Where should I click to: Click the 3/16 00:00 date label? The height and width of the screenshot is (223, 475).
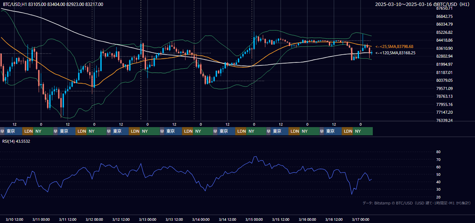click(308, 219)
